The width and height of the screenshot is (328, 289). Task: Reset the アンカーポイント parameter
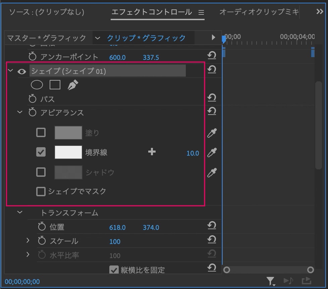(x=212, y=55)
